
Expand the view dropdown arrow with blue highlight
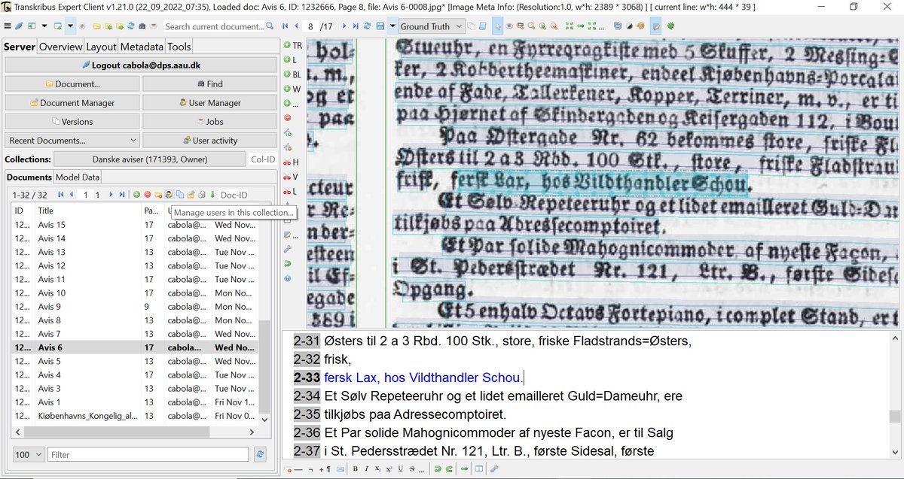pyautogui.click(x=70, y=26)
